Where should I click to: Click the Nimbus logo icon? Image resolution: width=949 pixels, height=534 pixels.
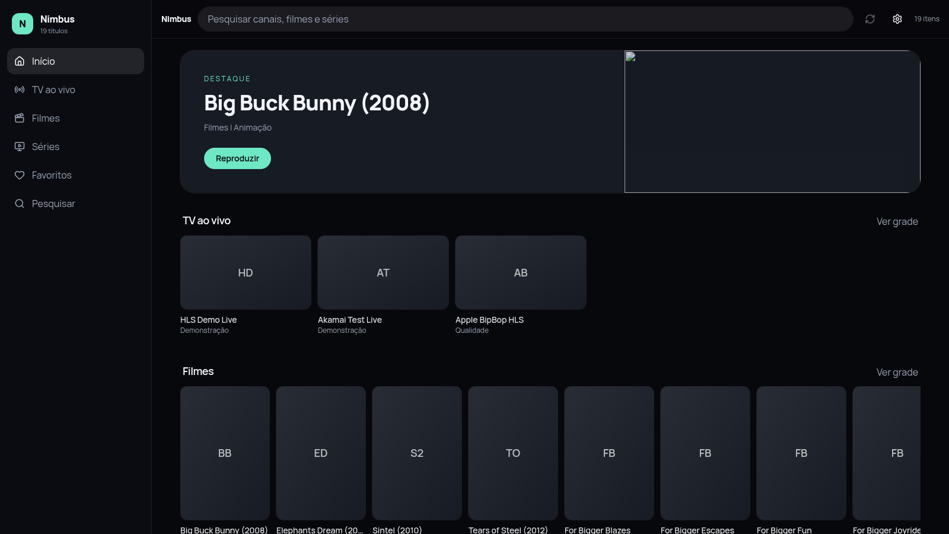tap(23, 24)
